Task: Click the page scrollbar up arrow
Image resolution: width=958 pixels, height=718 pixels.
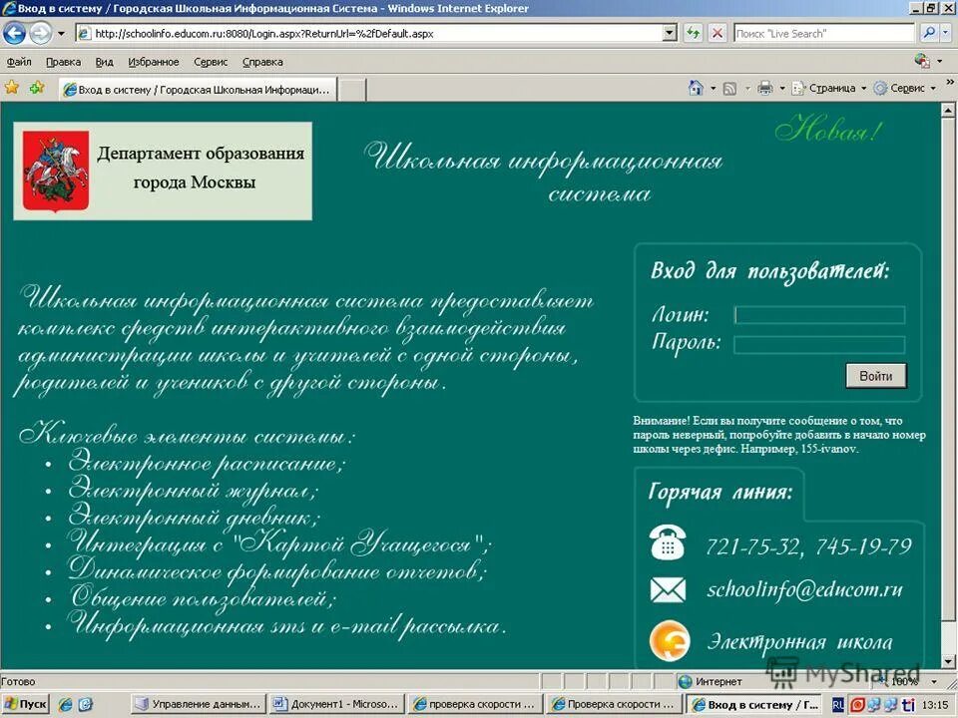Action: [948, 110]
